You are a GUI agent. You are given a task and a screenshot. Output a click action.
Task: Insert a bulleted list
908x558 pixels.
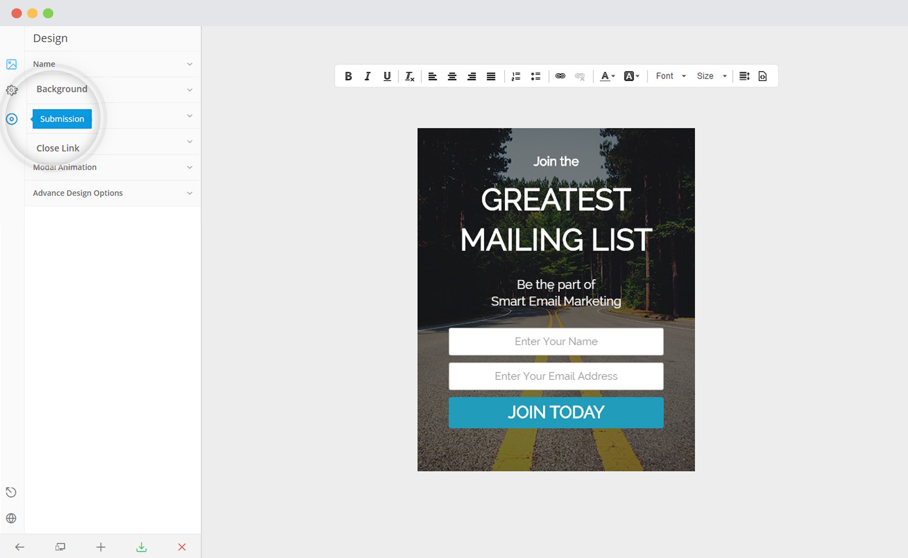coord(536,76)
